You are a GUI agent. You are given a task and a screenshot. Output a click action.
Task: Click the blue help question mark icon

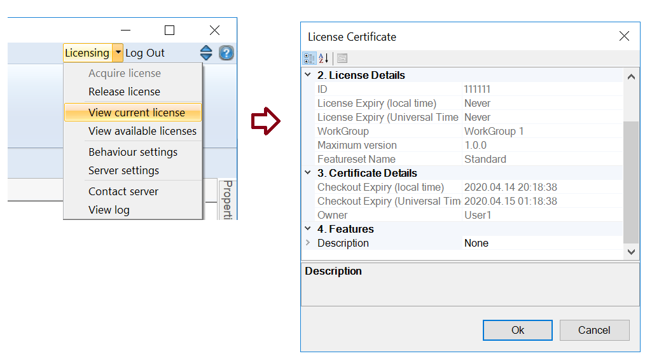(x=226, y=53)
